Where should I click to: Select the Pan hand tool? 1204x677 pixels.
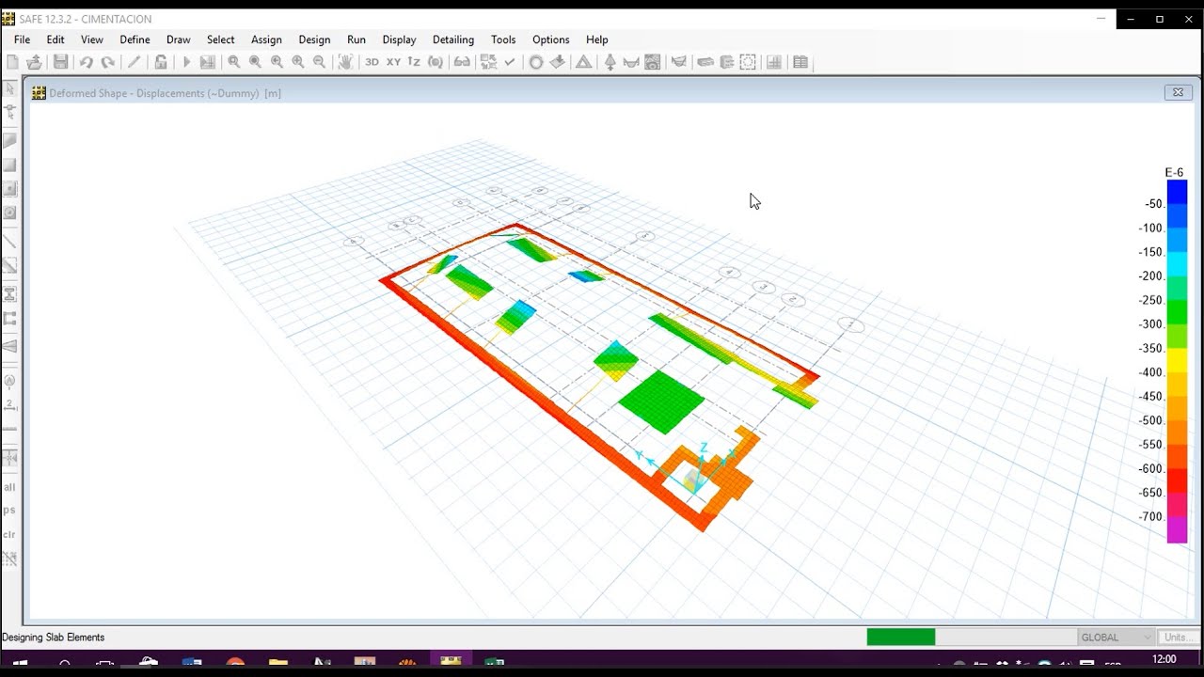345,62
